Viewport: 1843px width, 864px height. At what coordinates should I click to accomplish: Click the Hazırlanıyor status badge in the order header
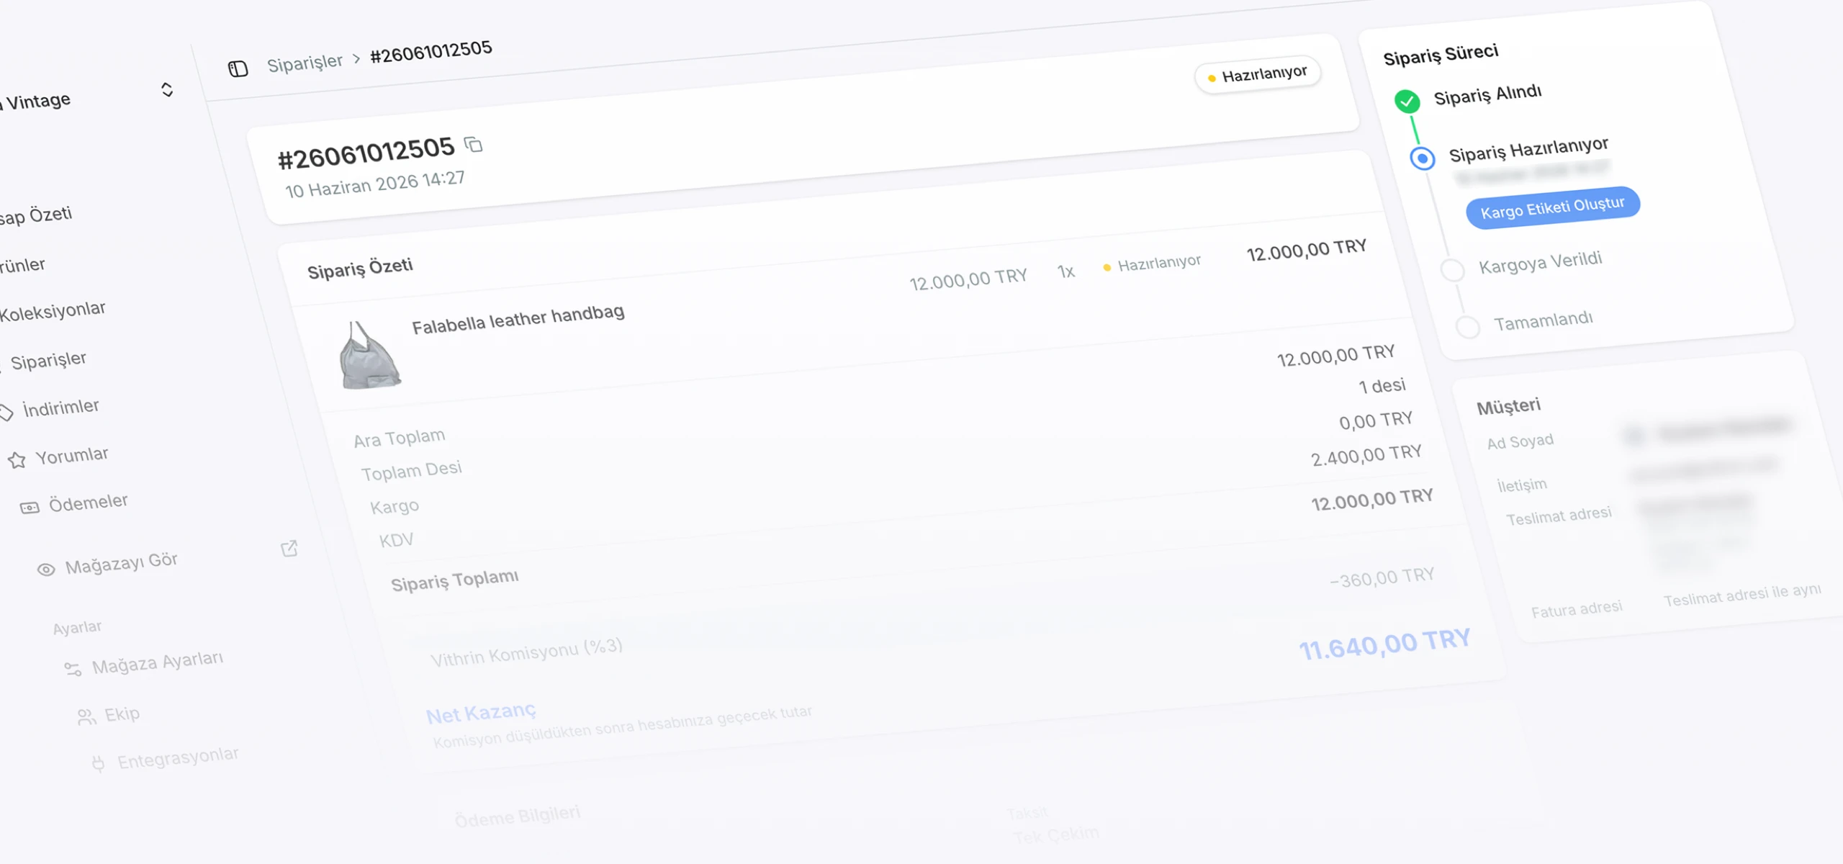pos(1258,74)
